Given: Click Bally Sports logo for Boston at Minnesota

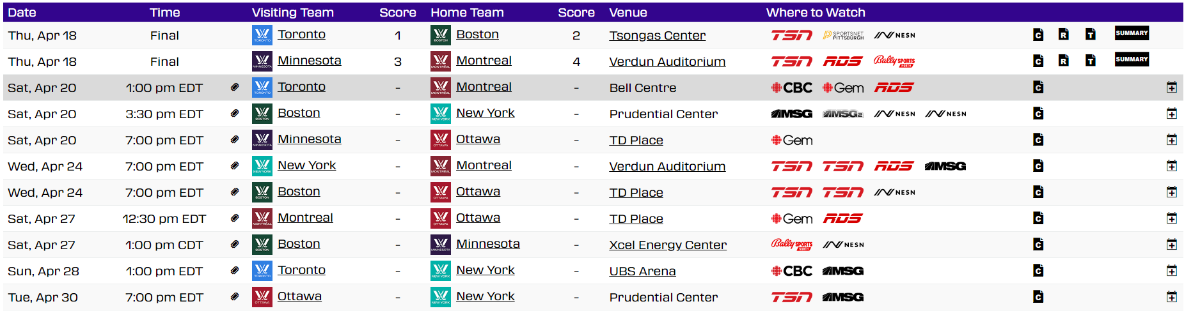Looking at the screenshot, I should click(791, 245).
